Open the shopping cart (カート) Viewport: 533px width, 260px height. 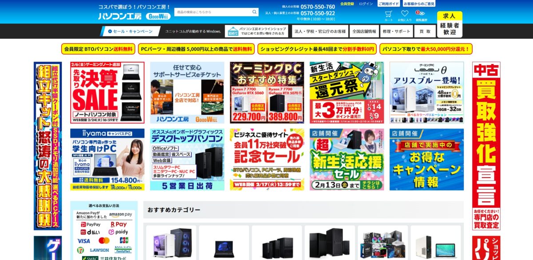[x=389, y=15]
